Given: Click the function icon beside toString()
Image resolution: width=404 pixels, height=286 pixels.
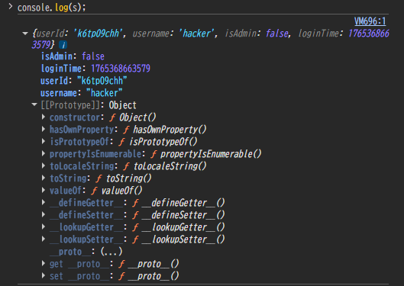Looking at the screenshot, I should tap(99, 178).
